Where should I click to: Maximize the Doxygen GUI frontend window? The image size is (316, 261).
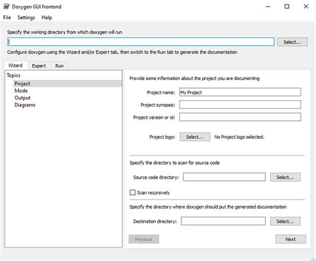click(x=287, y=7)
